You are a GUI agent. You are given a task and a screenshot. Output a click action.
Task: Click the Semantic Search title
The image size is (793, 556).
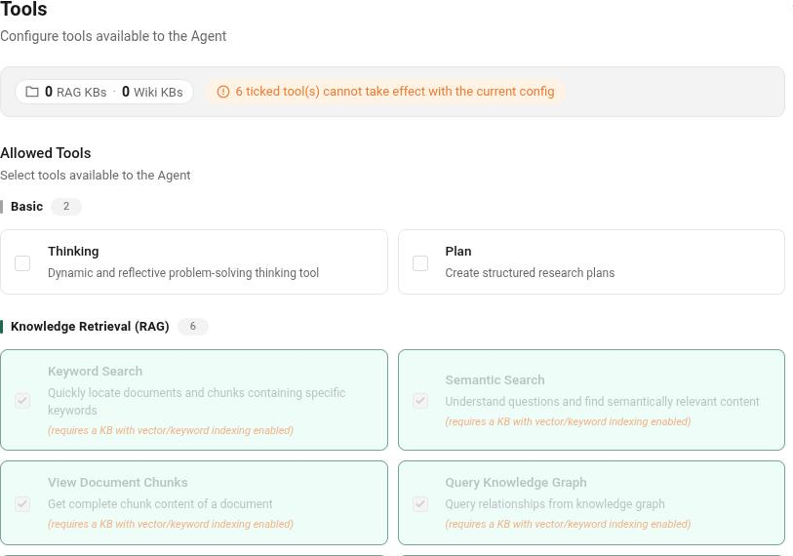tap(495, 380)
